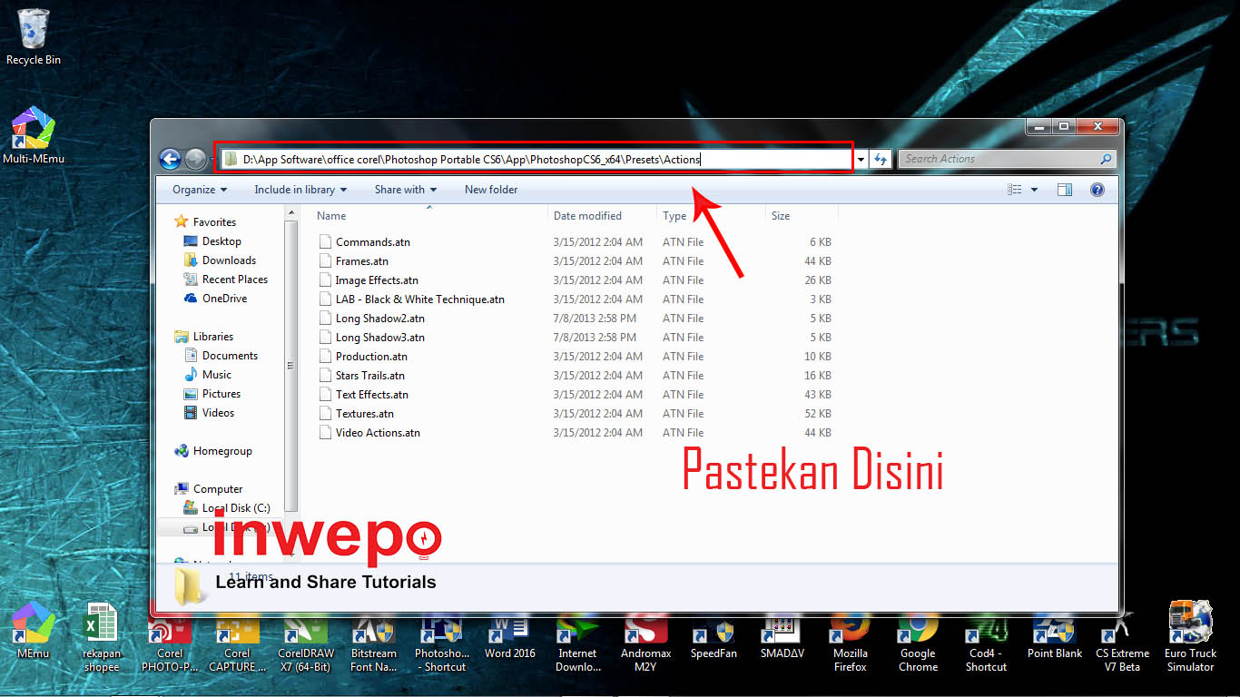Screen dimensions: 1240x697
Task: Launch Euro Truck Simulator shortcut
Action: point(1190,640)
